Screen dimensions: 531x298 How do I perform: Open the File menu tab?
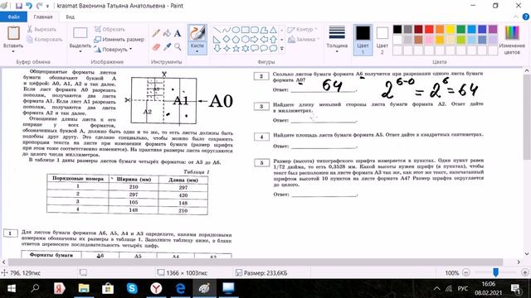(x=13, y=17)
